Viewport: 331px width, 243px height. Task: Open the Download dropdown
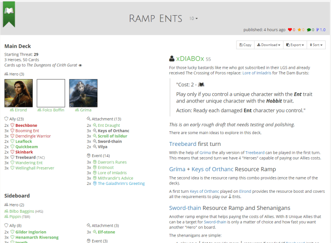pos(268,45)
